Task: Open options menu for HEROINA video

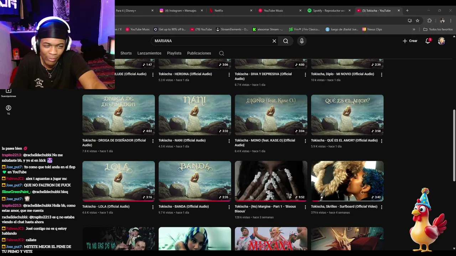Action: coord(229,75)
